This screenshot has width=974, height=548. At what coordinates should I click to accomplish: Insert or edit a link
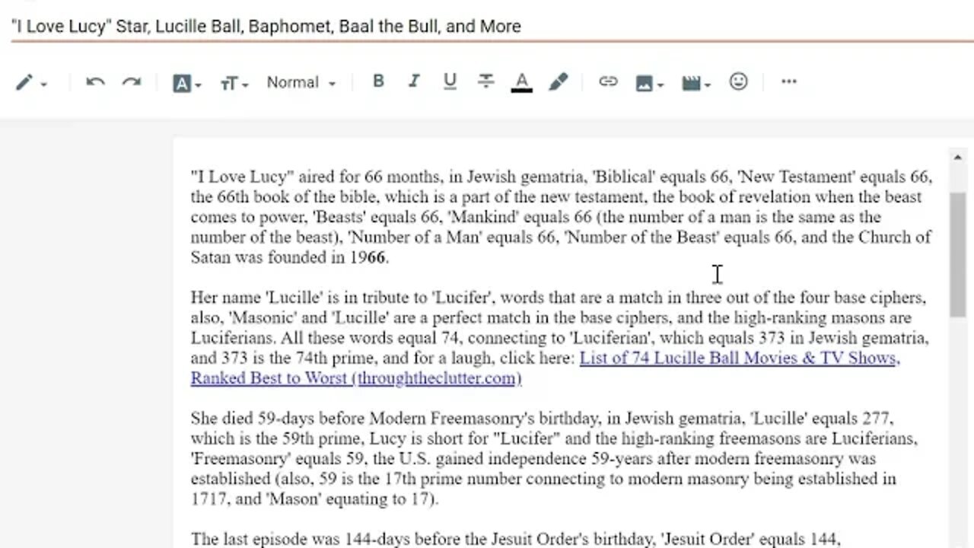click(x=608, y=81)
